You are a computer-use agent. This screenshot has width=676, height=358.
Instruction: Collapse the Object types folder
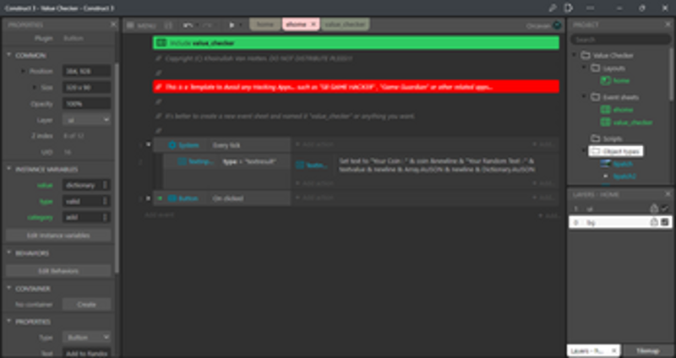tap(584, 151)
